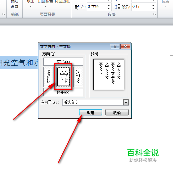Choose the bottom-to-top rotated text direction
Image resolution: width=173 pixels, height=173 pixels.
click(x=48, y=77)
